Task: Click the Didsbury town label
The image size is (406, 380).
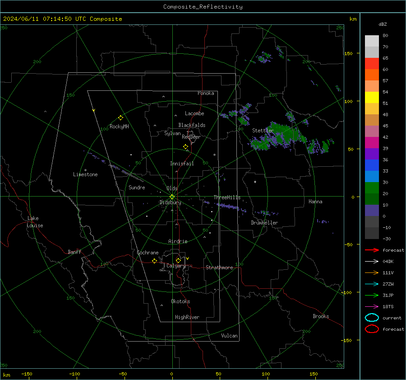Action: click(170, 202)
